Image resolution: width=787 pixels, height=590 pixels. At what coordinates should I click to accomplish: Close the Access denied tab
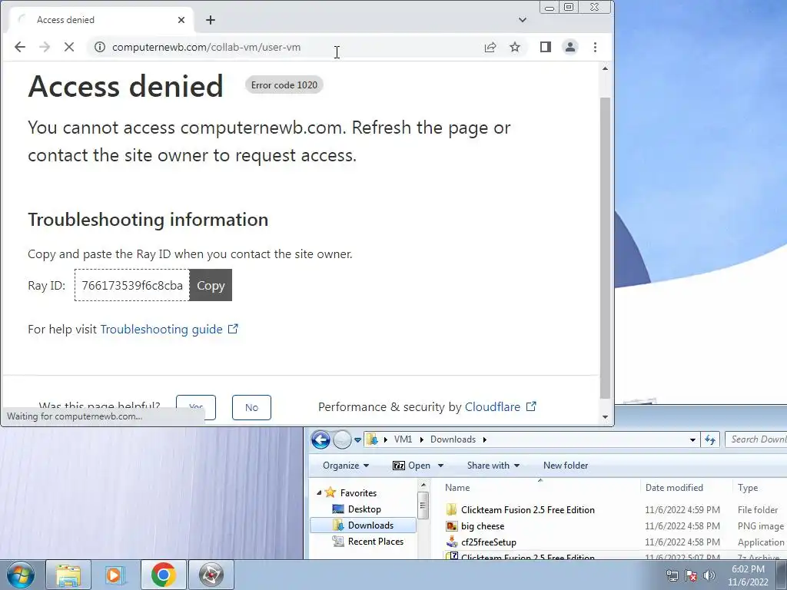coord(181,20)
